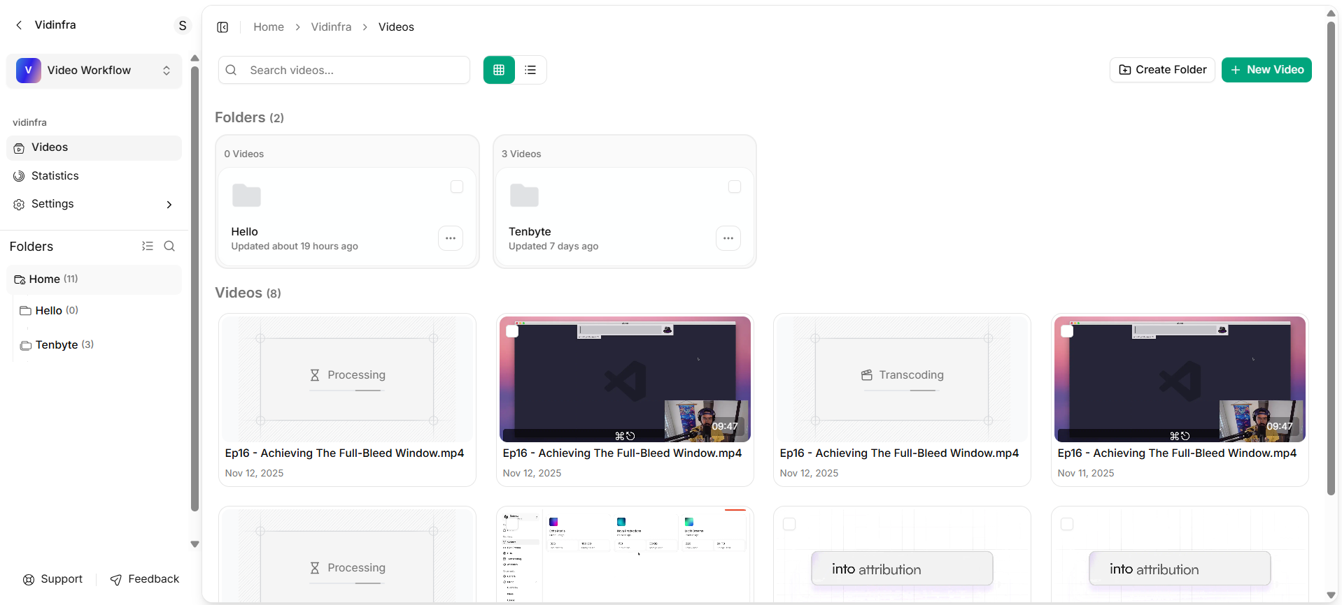Focus the Search videos field
This screenshot has width=1342, height=605.
coord(344,70)
